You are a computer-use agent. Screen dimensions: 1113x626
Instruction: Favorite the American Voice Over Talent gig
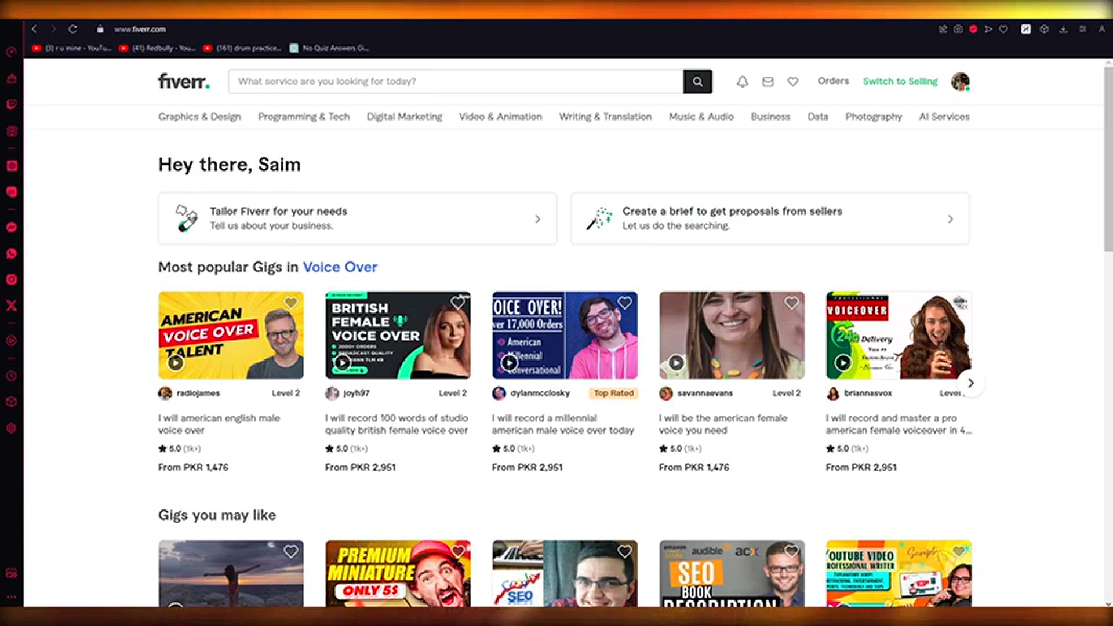[290, 302]
